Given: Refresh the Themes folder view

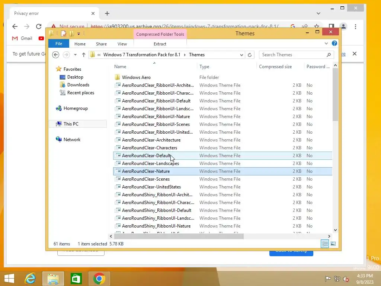Looking at the screenshot, I should [x=250, y=55].
